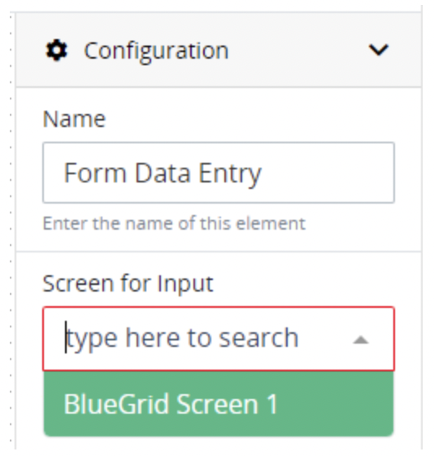Choose the highlighted green dropdown entry
This screenshot has height=456, width=434.
click(219, 404)
